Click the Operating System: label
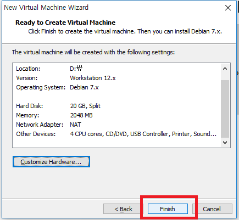Screen dimensions: 239x220 point(41,87)
